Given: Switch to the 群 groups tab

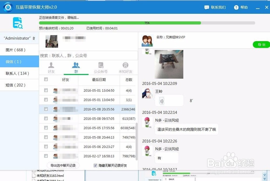Looking at the screenshot, I should [x=76, y=68].
